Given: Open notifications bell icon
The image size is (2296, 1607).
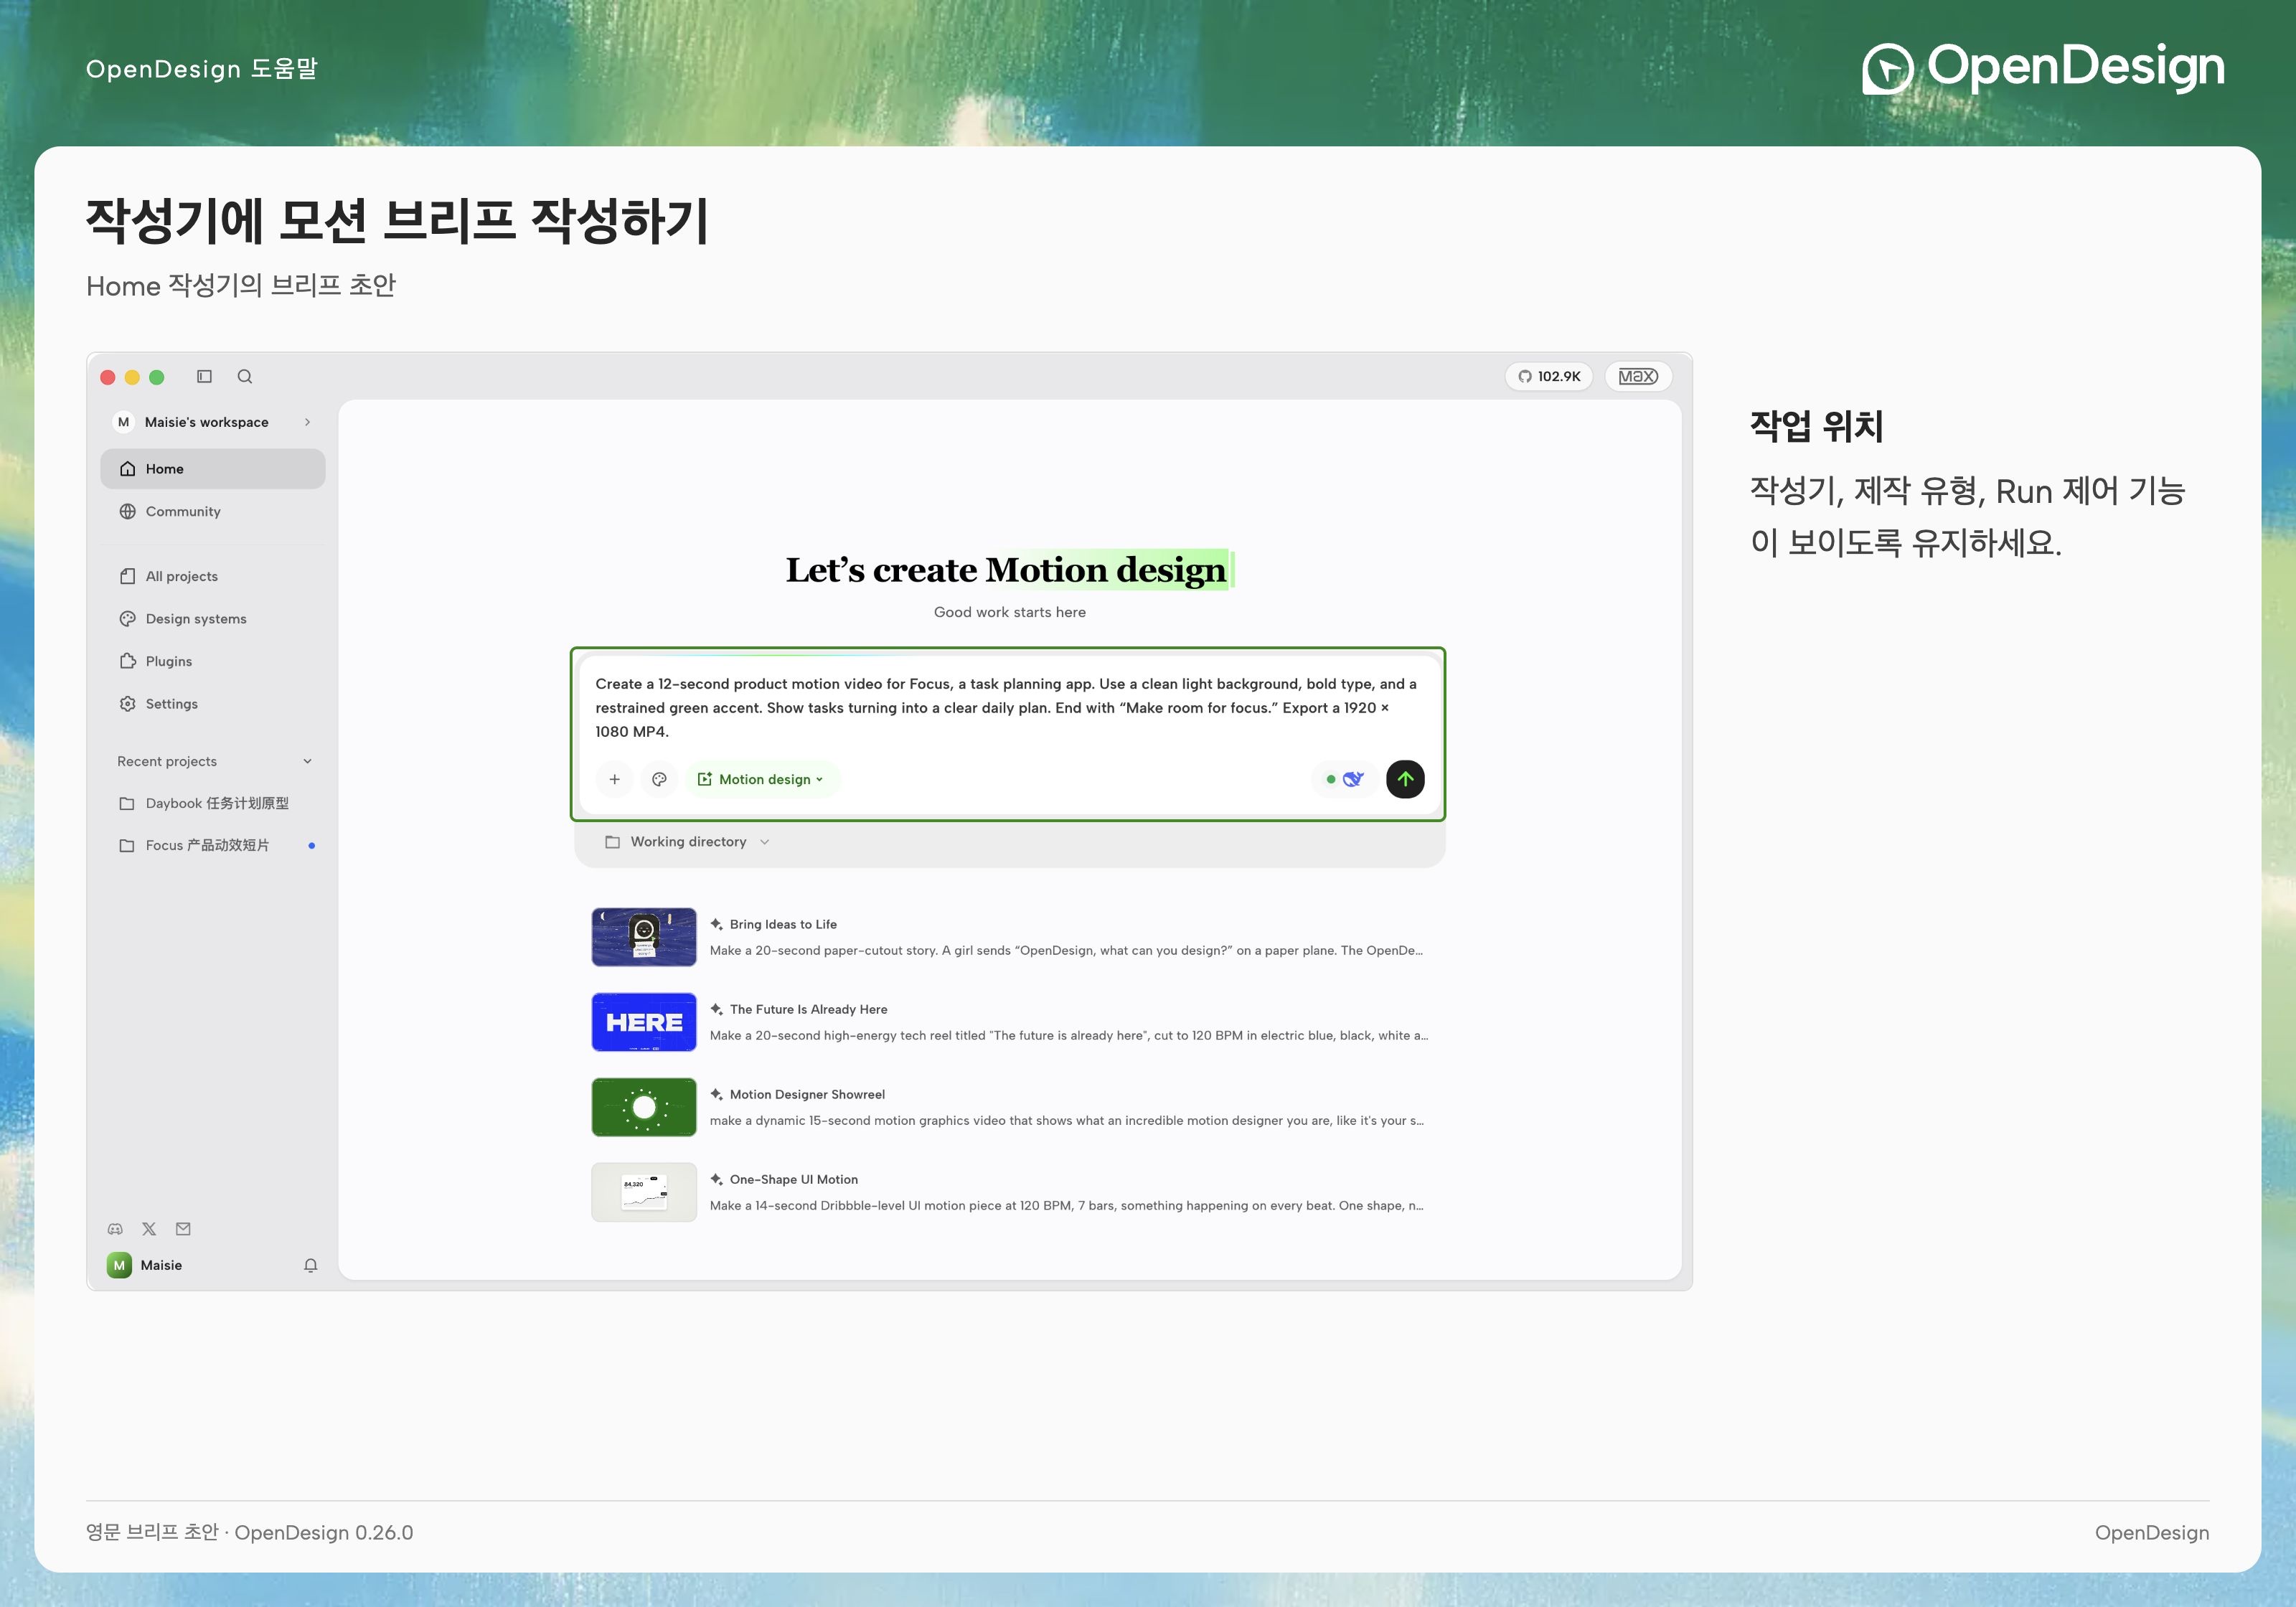Looking at the screenshot, I should (x=311, y=1265).
